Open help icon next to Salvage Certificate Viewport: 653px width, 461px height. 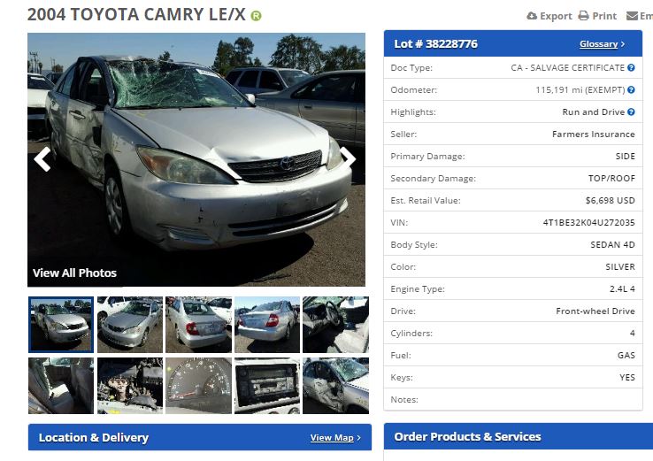(x=631, y=67)
